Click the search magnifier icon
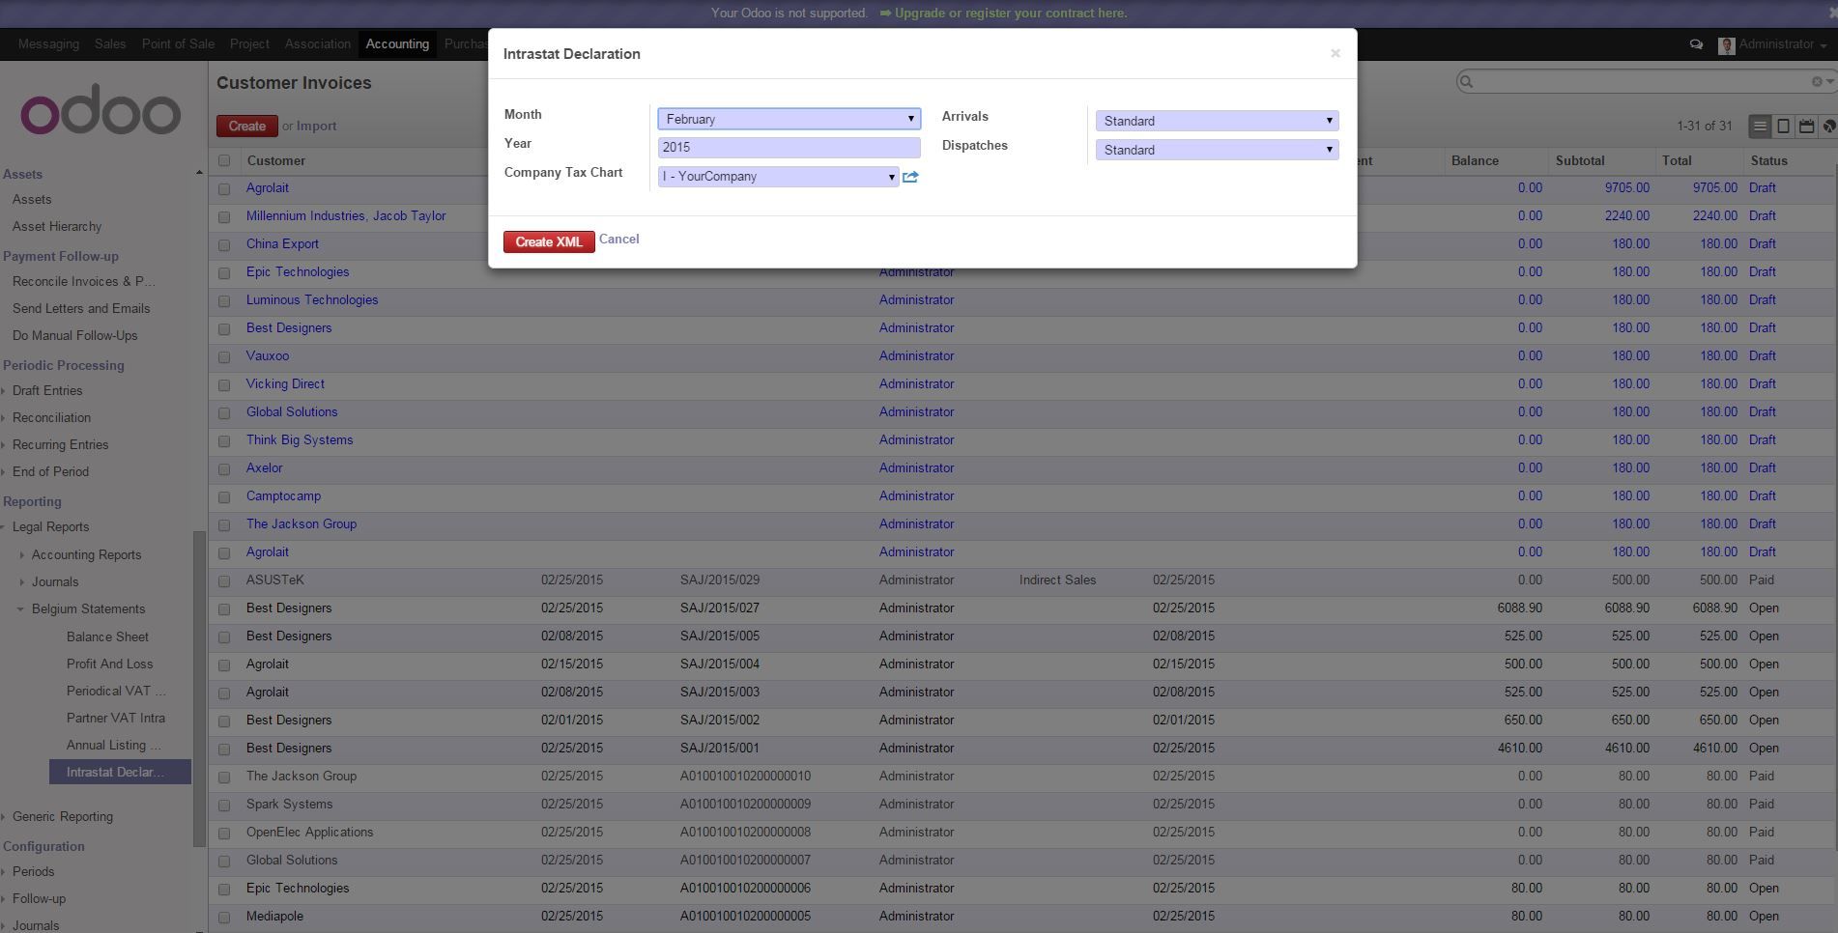This screenshot has height=933, width=1838. coord(1467,82)
